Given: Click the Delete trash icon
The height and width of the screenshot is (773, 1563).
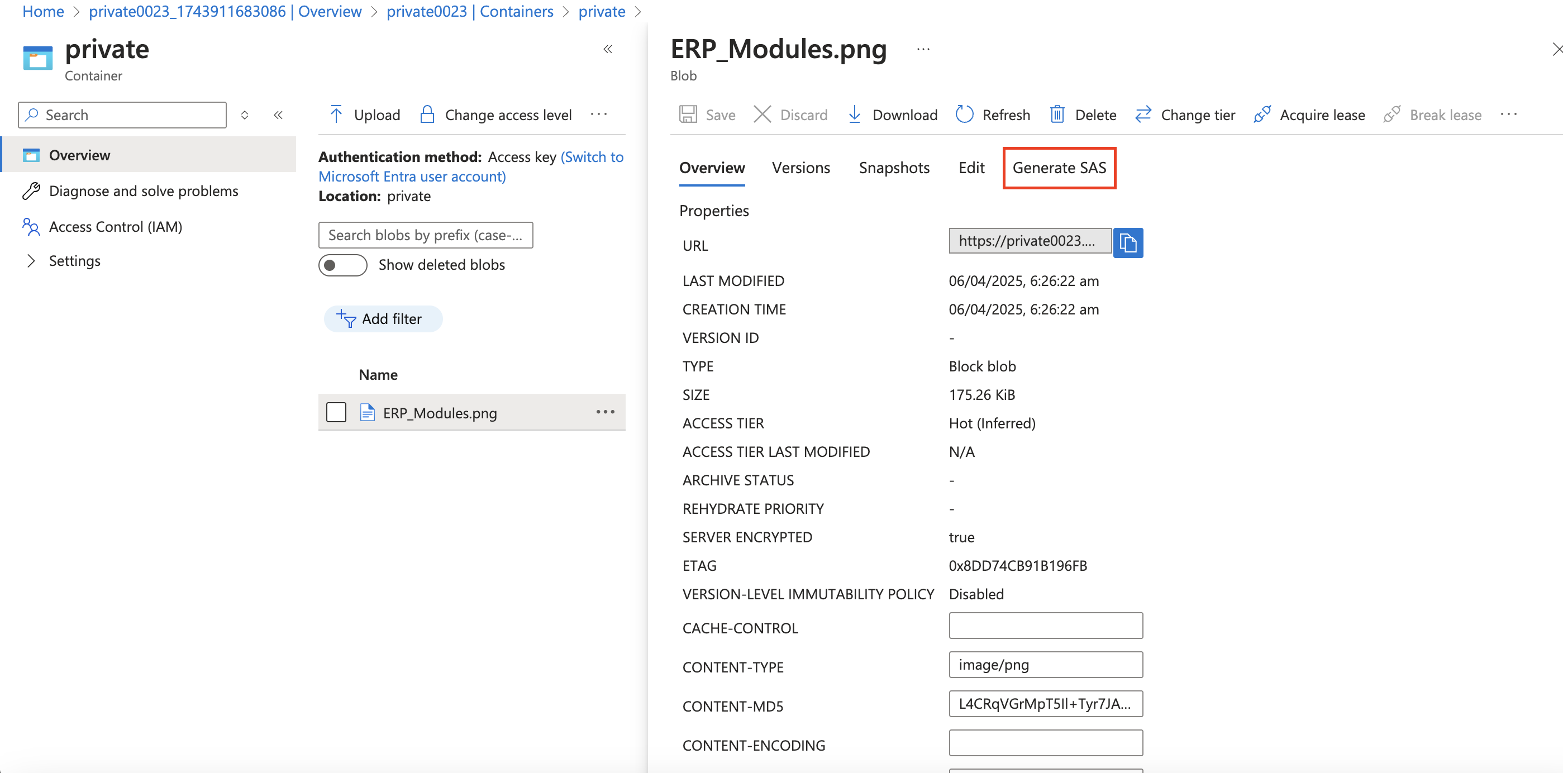Looking at the screenshot, I should (1057, 114).
